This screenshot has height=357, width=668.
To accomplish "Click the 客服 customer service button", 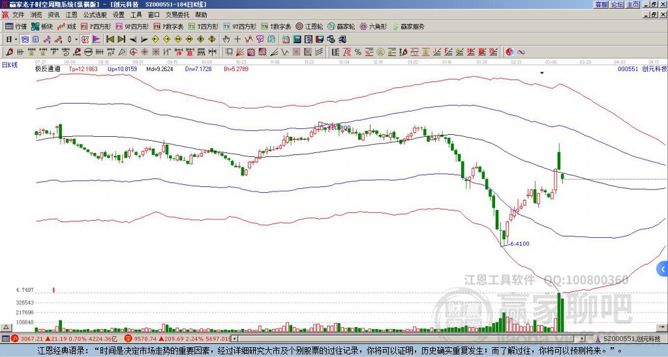I will tap(601, 5).
